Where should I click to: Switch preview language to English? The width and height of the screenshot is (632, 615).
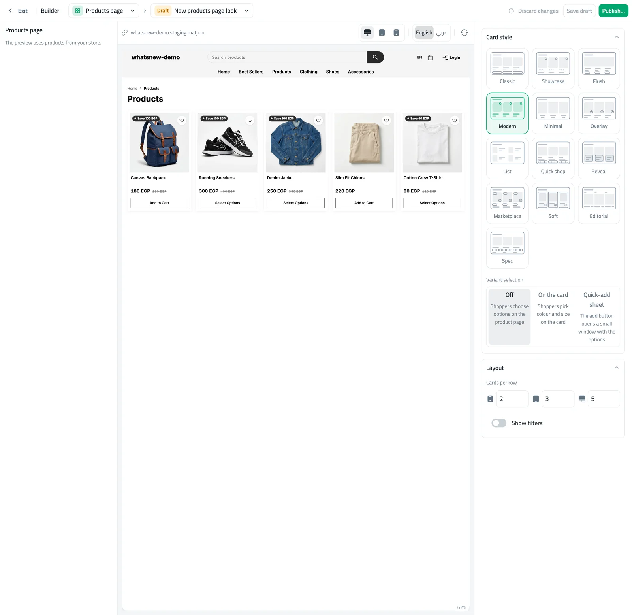(x=424, y=32)
